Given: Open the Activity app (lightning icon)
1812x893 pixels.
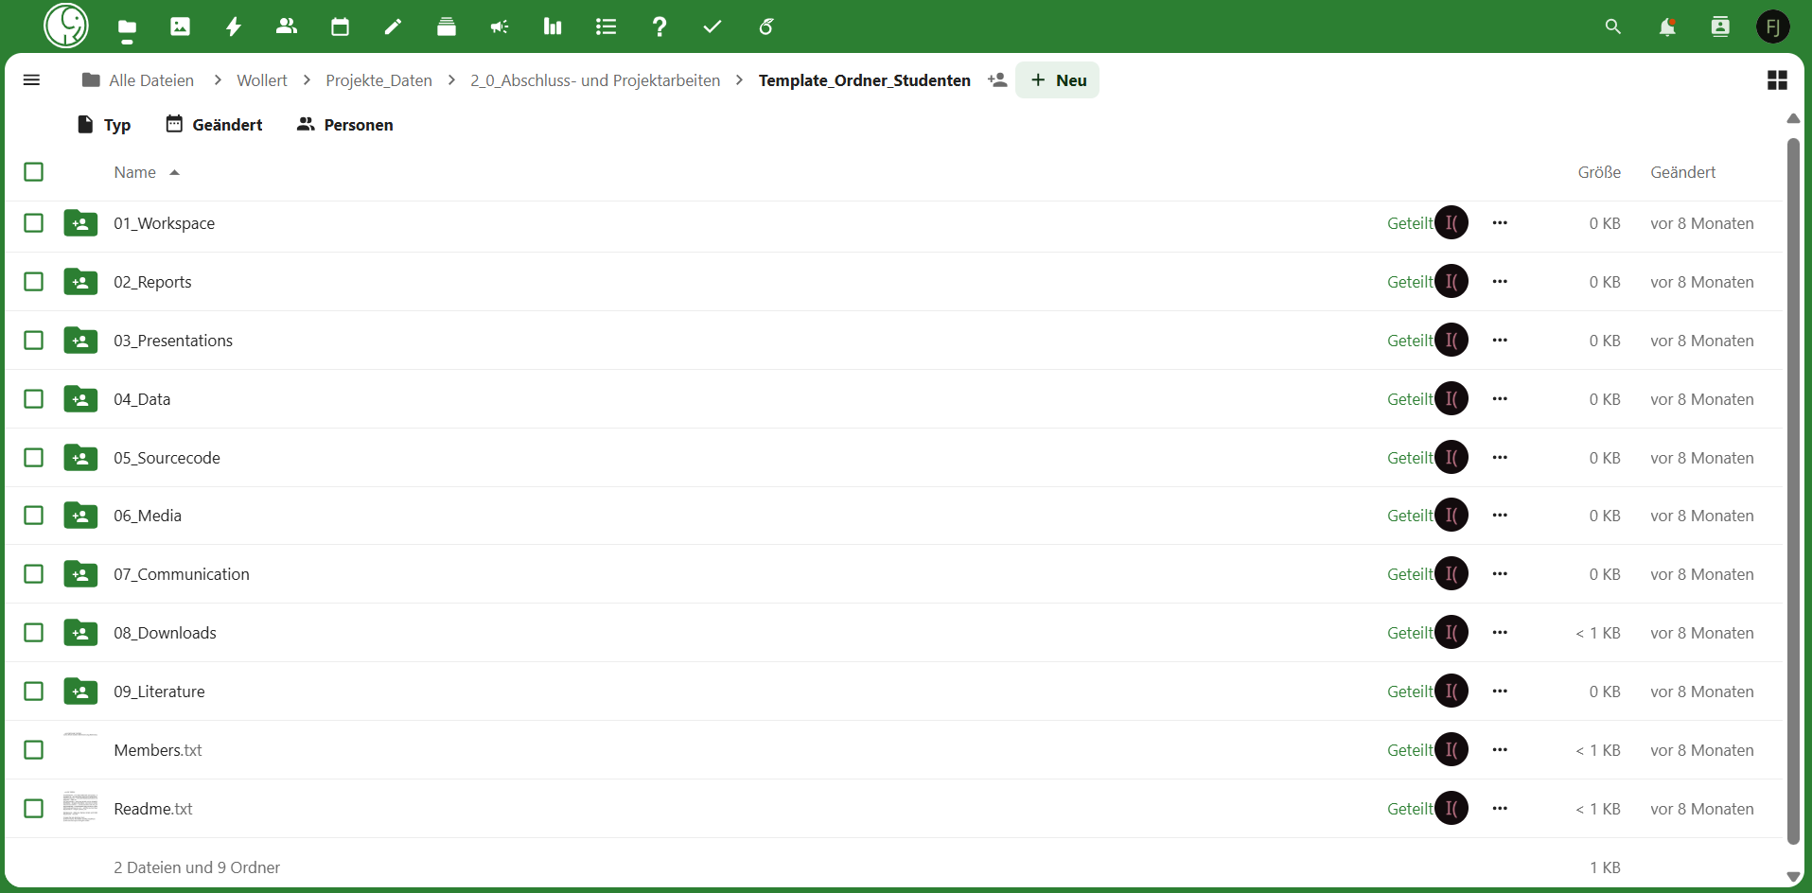Looking at the screenshot, I should [233, 26].
